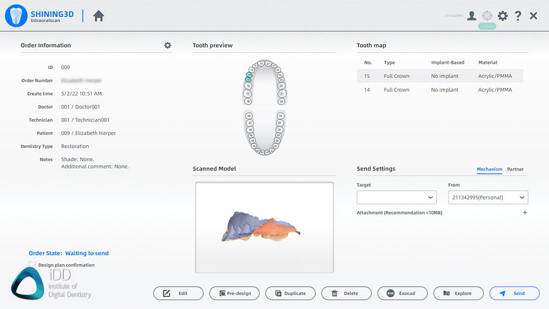Select the Mechanism tab
This screenshot has height=309, width=549.
click(x=489, y=169)
